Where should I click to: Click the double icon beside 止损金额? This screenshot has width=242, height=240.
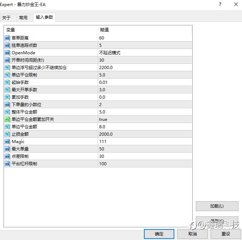(7, 134)
